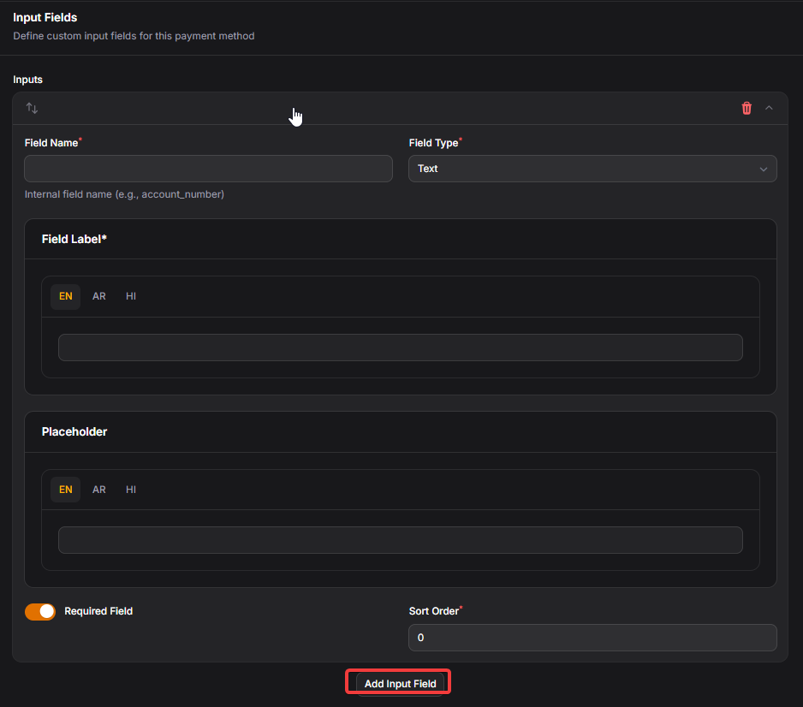Delete the input field using the trash icon
803x707 pixels.
click(746, 108)
